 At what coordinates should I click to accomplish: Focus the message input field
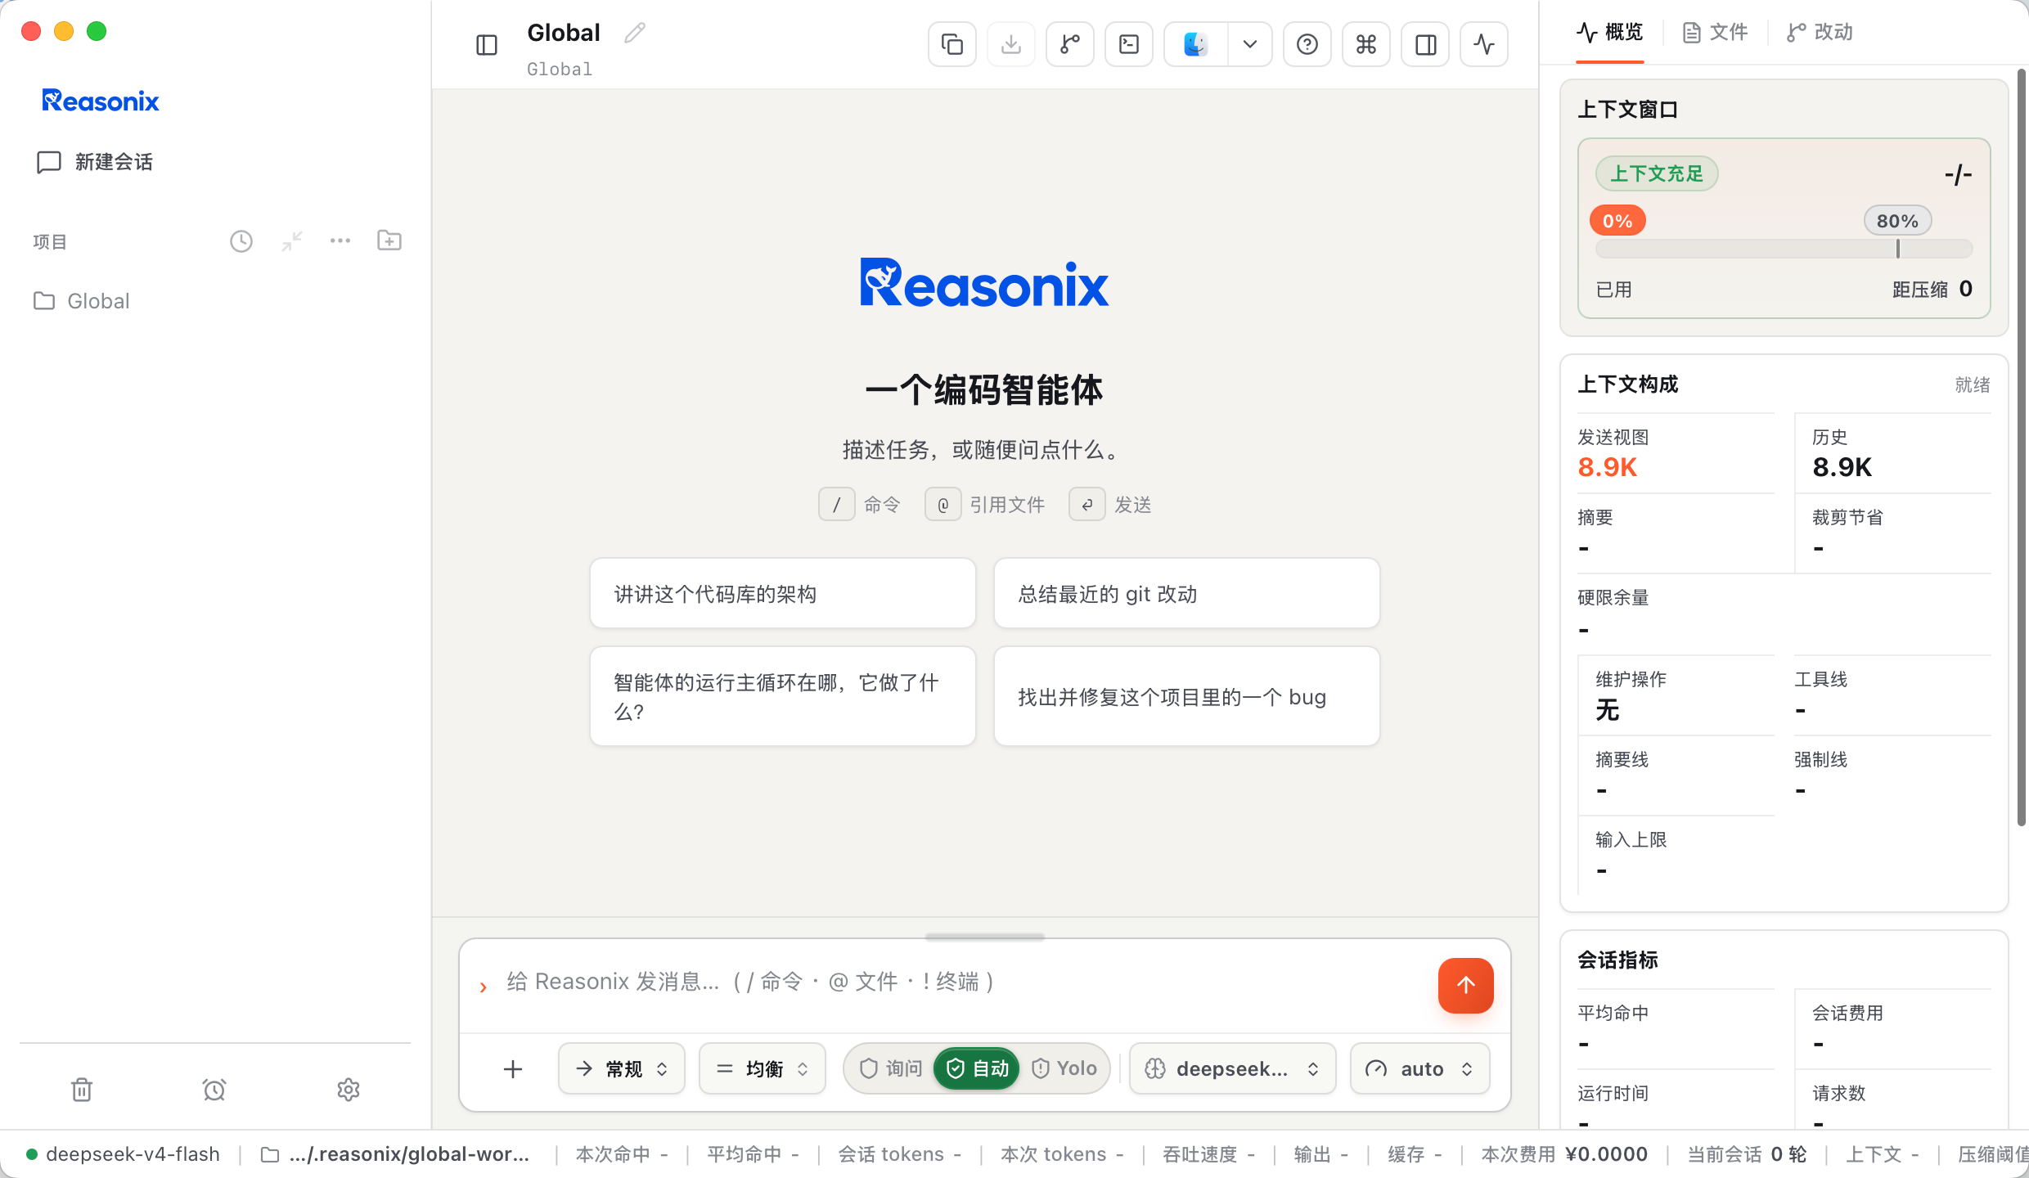[x=965, y=982]
